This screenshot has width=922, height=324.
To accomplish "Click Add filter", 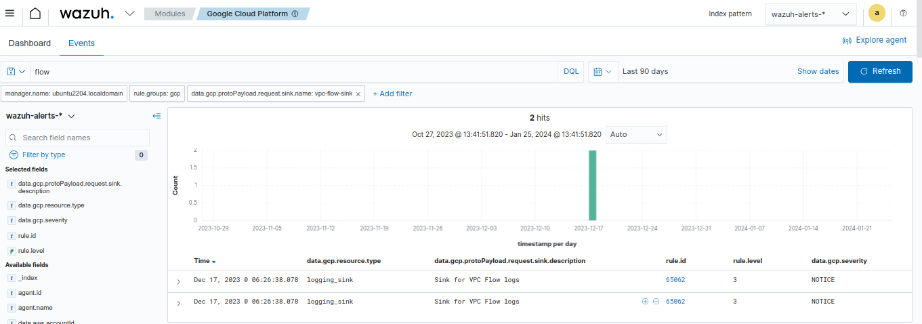I will [392, 94].
